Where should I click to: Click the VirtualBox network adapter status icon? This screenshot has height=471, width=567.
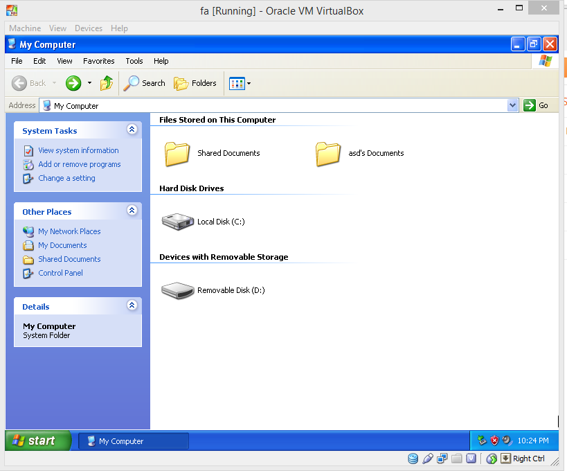pos(442,459)
